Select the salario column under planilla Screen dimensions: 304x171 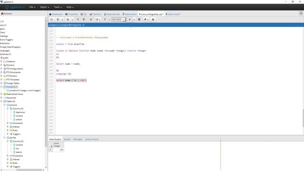(x=19, y=152)
